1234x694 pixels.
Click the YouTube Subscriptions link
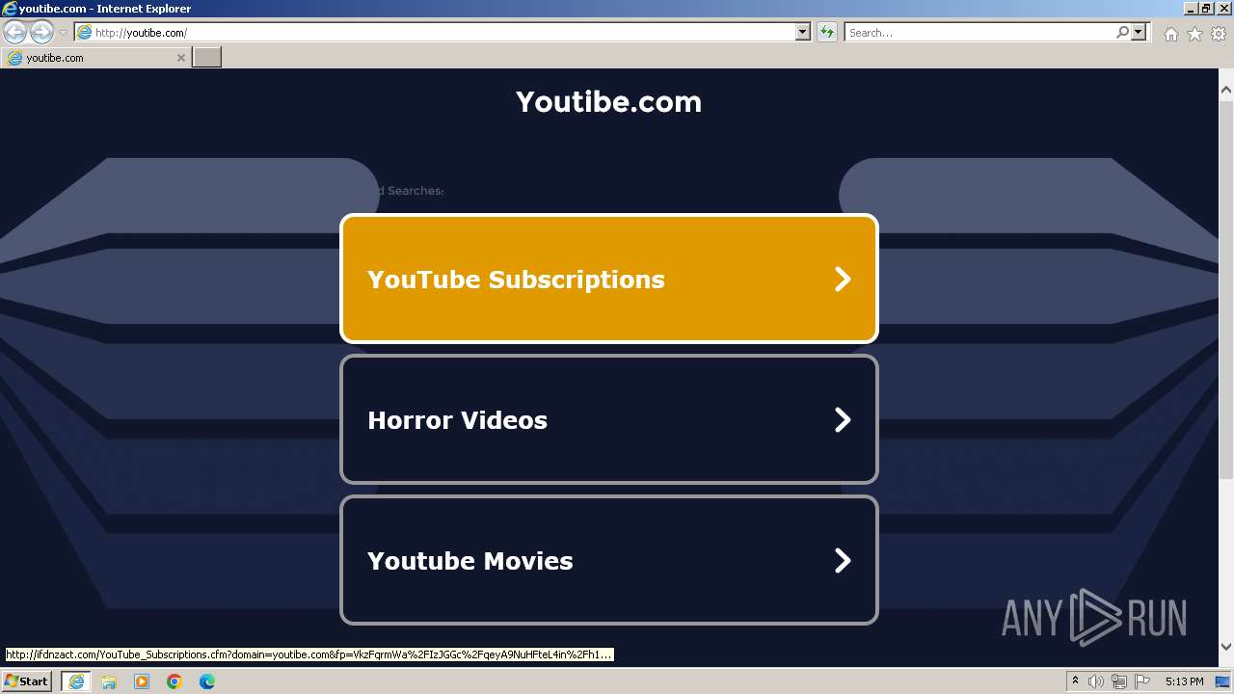(x=609, y=279)
